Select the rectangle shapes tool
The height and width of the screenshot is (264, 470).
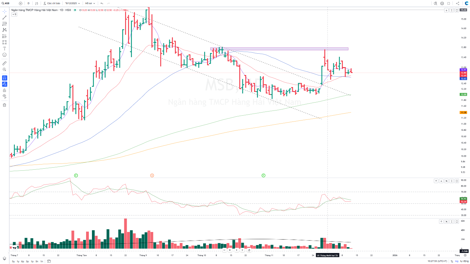pyautogui.click(x=4, y=42)
